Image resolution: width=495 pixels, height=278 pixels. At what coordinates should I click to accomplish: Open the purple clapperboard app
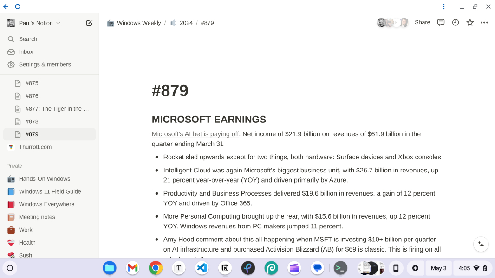[294, 268]
